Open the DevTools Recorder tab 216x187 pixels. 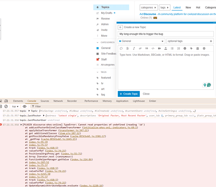(72, 101)
